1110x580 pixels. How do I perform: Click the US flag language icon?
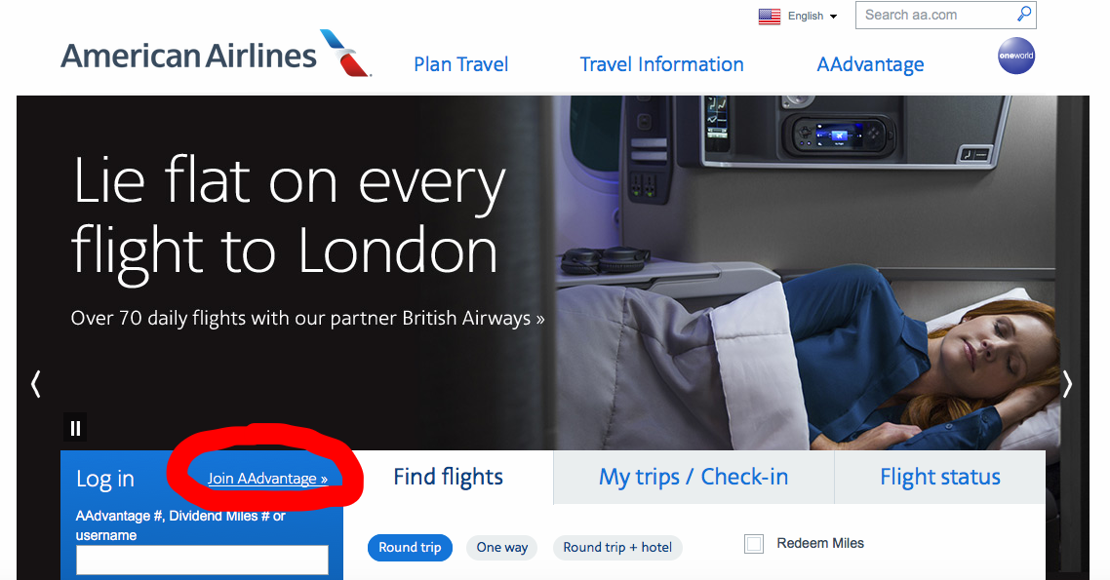pyautogui.click(x=769, y=16)
